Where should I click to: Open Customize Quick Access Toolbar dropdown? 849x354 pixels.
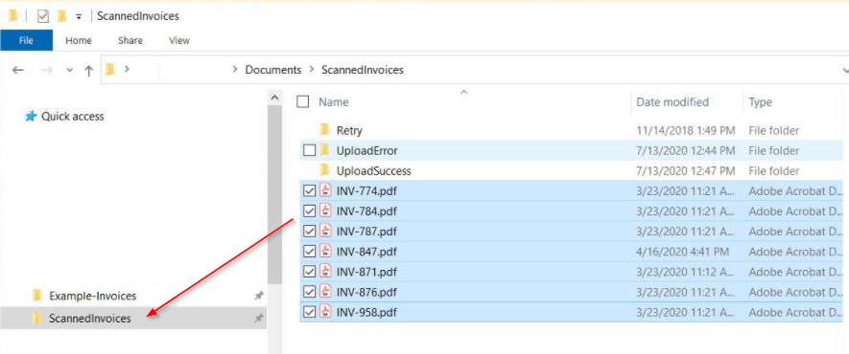tap(79, 16)
